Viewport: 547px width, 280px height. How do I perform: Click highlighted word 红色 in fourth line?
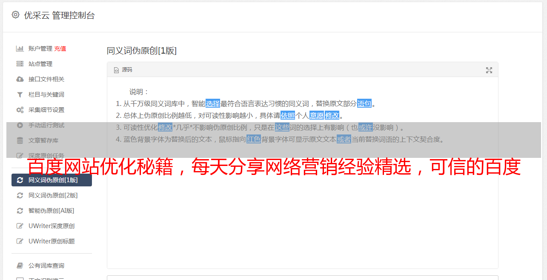click(254, 139)
